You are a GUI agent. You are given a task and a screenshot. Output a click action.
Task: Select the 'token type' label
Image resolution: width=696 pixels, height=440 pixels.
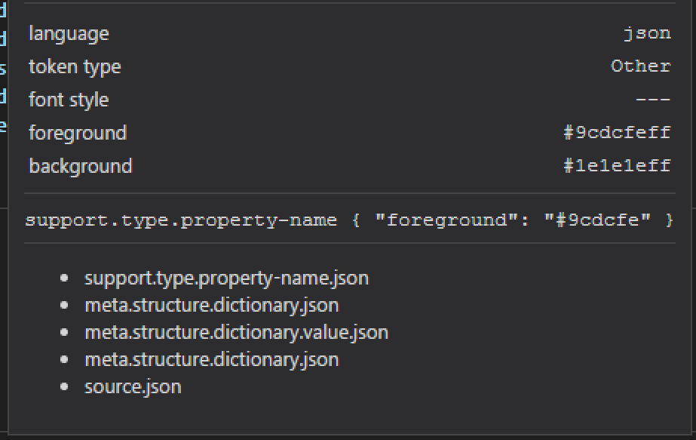tap(75, 67)
